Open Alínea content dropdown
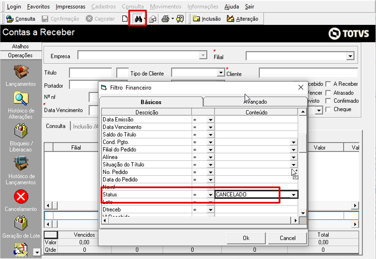Screen dimensions: 376x259 click(x=294, y=158)
